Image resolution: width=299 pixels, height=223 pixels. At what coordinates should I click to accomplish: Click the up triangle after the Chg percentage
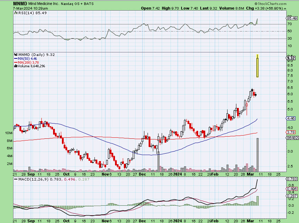click(x=285, y=8)
